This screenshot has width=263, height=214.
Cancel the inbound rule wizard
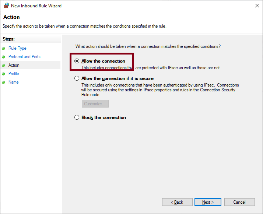[x=239, y=202]
